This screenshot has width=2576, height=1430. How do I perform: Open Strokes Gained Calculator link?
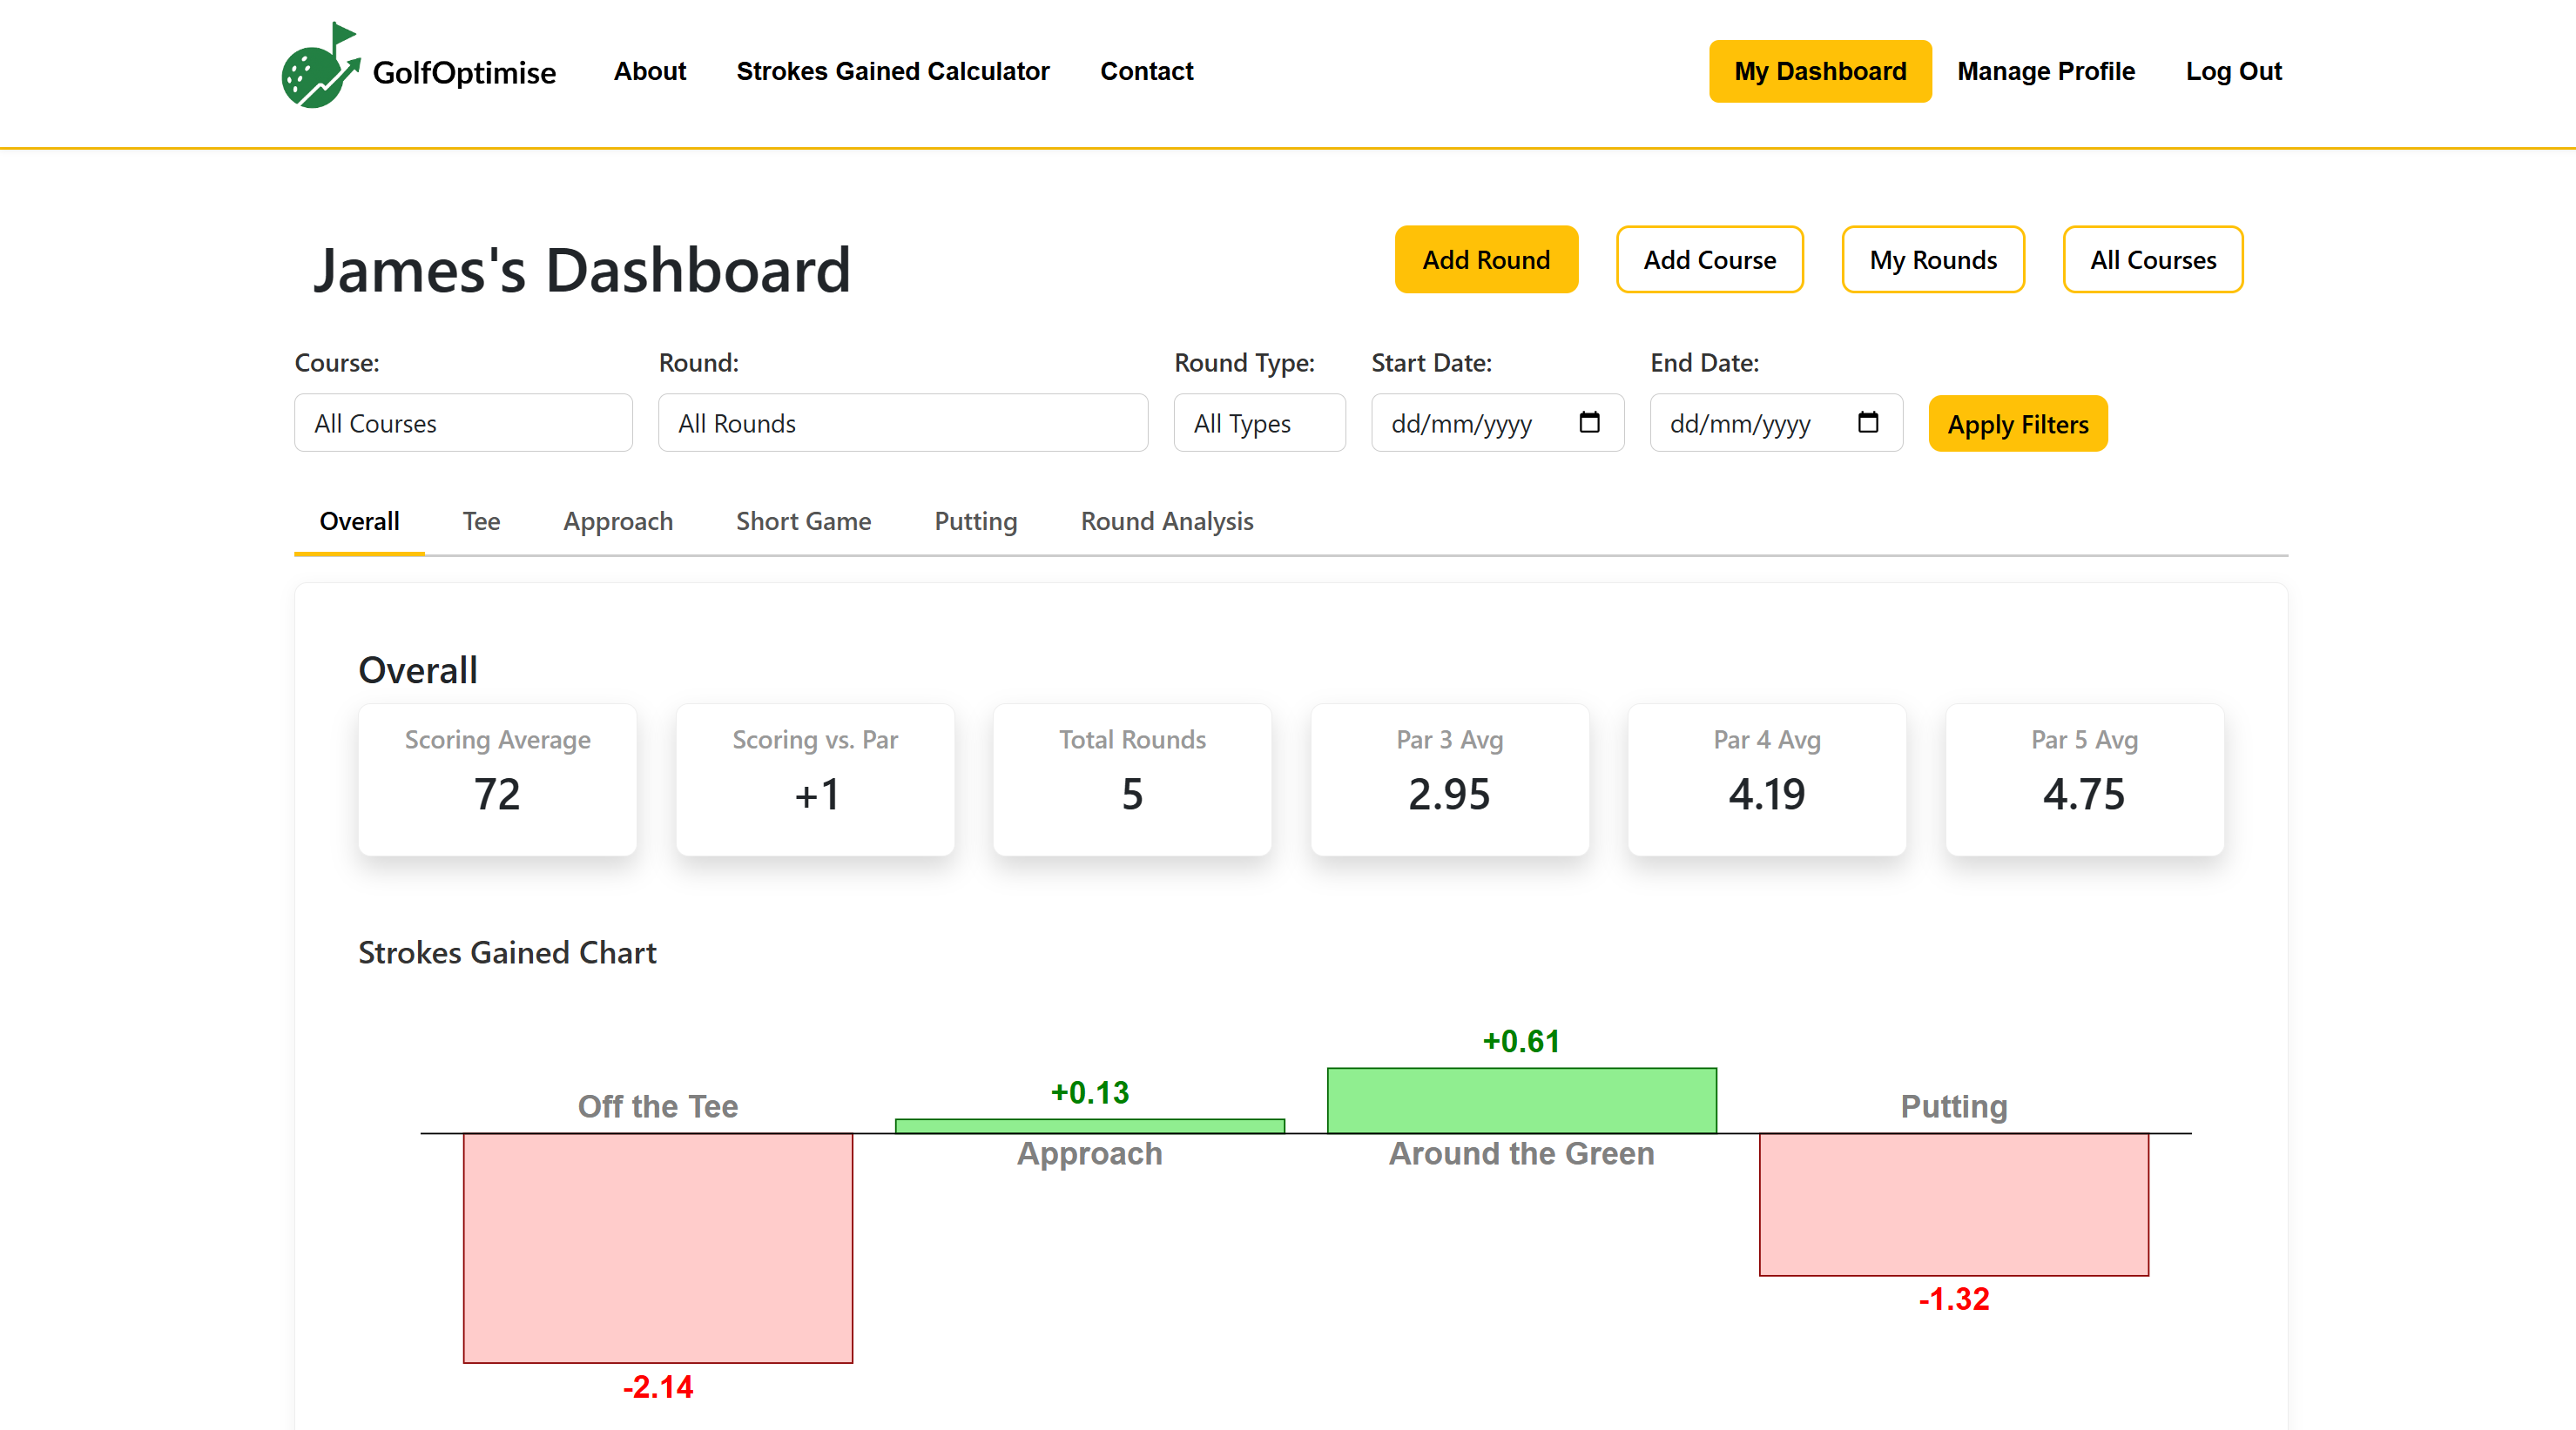pyautogui.click(x=892, y=71)
